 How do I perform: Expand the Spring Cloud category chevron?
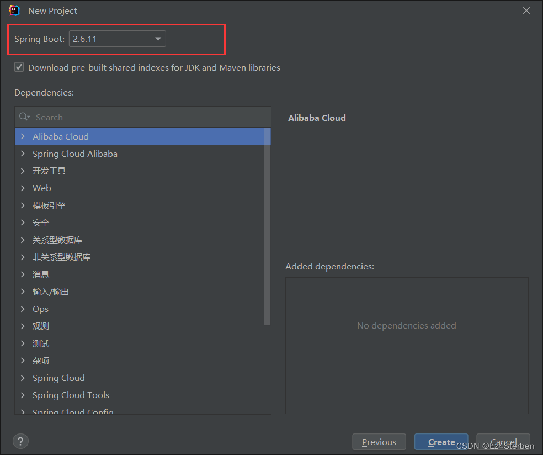click(23, 378)
